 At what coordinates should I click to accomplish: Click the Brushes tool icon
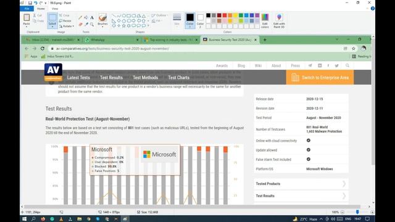102,18
